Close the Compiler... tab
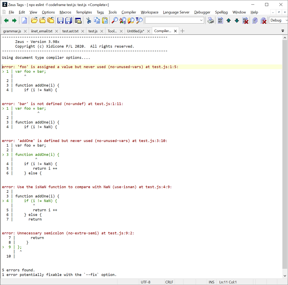288x285 pixels. (x=175, y=31)
